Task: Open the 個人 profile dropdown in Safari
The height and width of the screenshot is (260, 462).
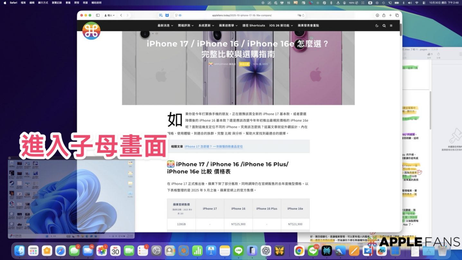Action: click(109, 15)
